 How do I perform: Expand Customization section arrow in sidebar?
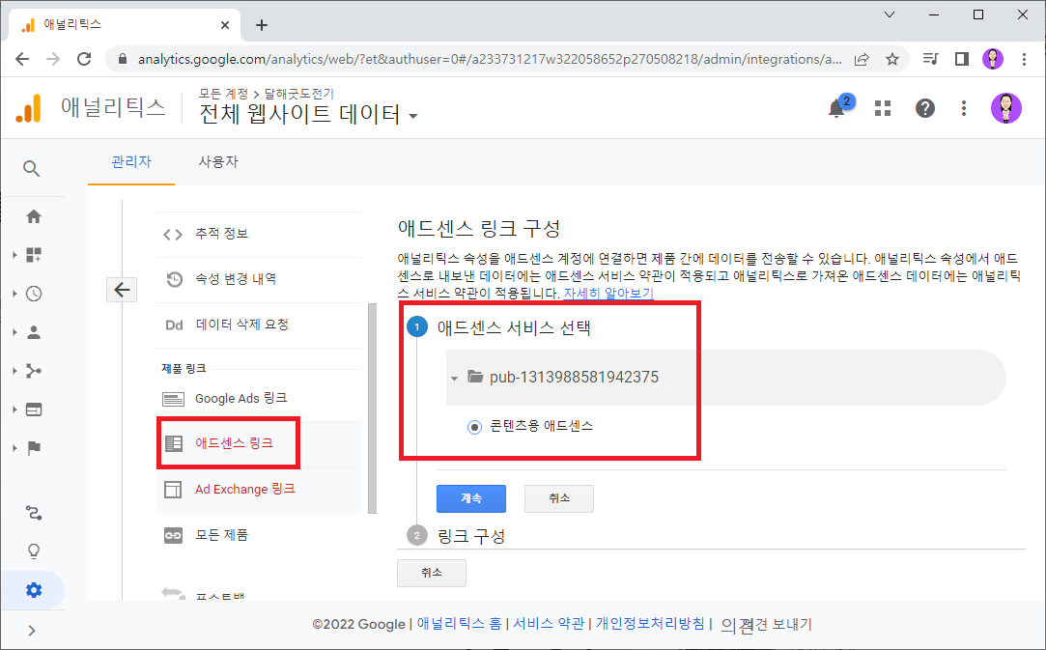coord(14,255)
